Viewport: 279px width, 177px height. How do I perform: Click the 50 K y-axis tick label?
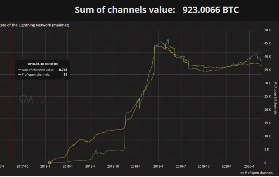(x=267, y=30)
